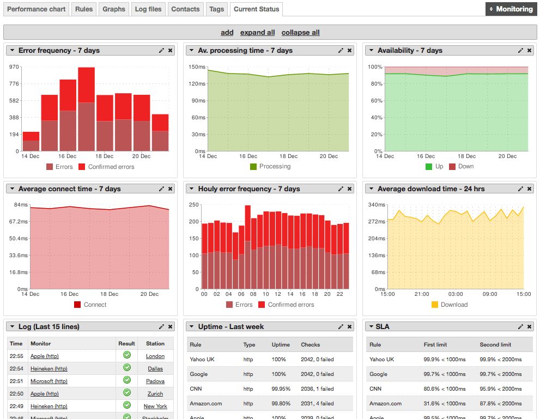Edit the Hourly error frequency widget
Screen dimensions: 540x419
(342, 189)
